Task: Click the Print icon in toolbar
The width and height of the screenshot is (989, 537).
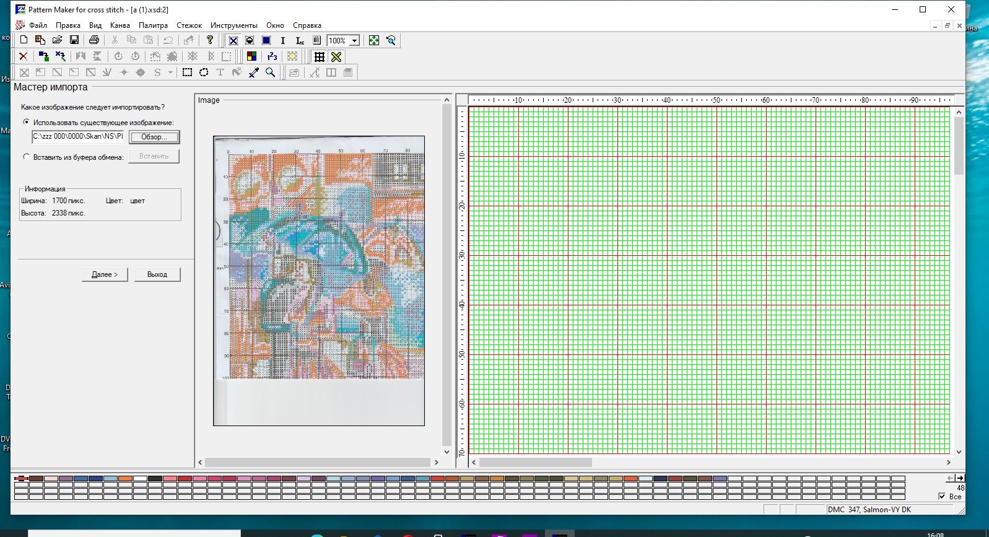Action: pyautogui.click(x=94, y=40)
